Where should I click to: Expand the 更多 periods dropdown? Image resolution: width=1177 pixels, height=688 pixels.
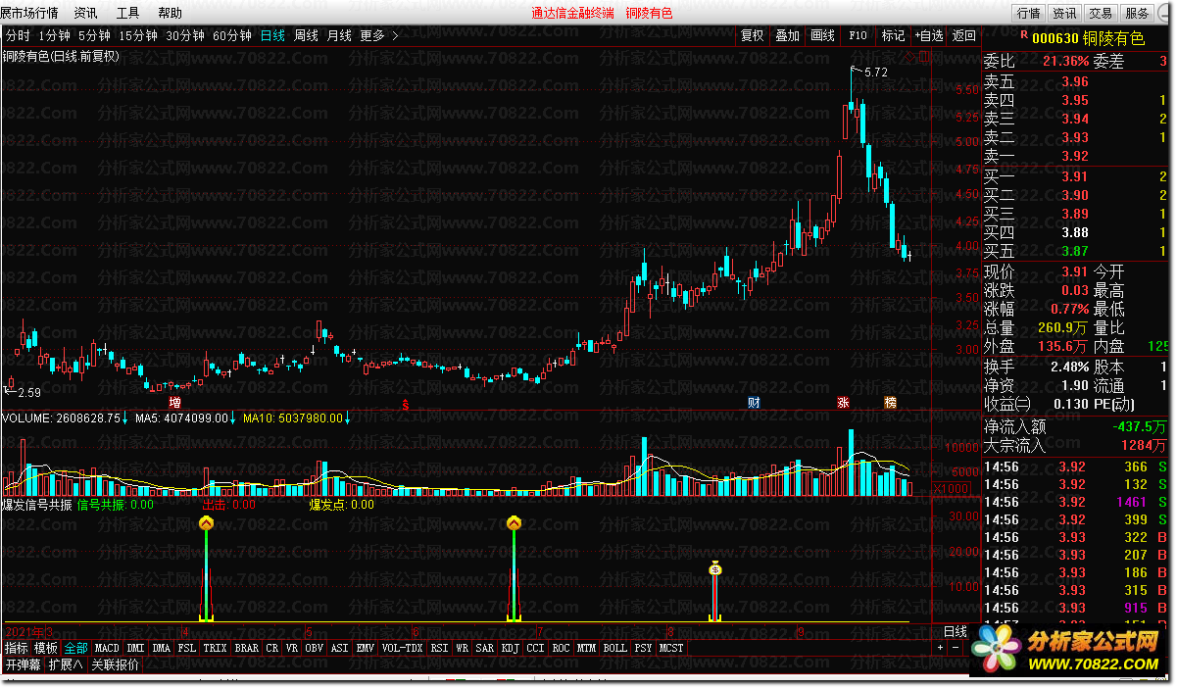pos(379,35)
